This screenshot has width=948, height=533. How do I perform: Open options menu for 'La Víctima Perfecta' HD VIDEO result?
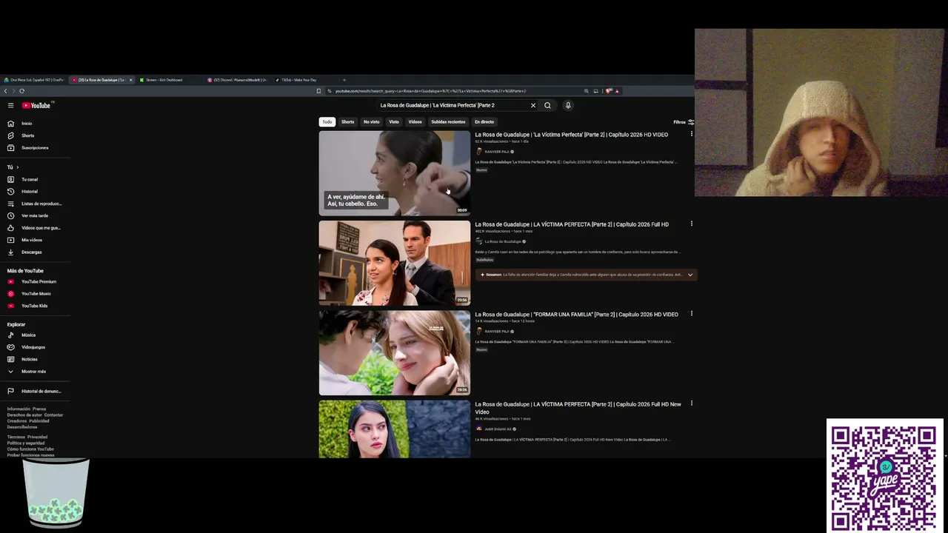point(692,134)
